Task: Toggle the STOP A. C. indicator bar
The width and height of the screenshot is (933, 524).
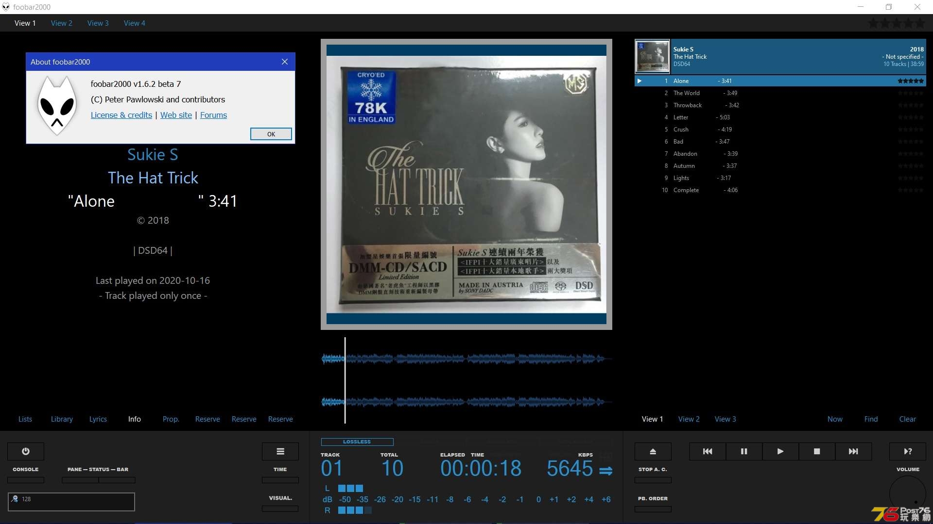Action: [x=653, y=480]
